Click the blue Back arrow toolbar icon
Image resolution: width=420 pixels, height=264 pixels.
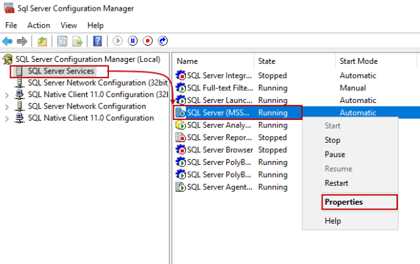pos(7,41)
